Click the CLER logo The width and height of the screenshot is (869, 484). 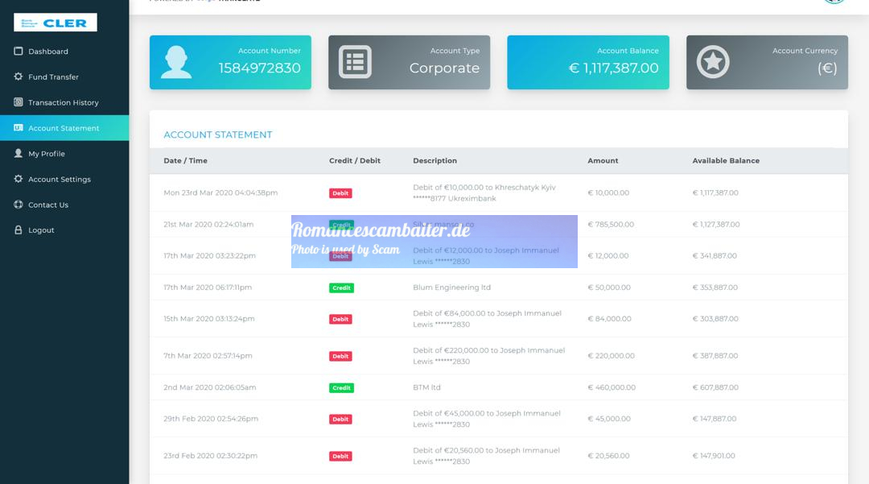click(56, 23)
